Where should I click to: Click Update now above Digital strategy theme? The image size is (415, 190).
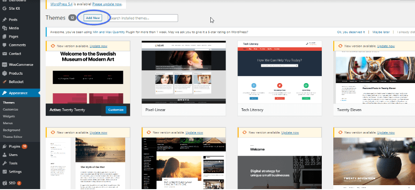click(290, 133)
